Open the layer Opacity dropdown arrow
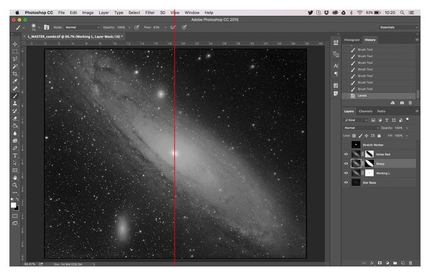 tap(407, 128)
